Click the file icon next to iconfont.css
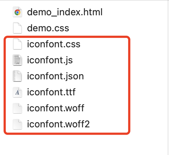The image size is (169, 155). [17, 44]
